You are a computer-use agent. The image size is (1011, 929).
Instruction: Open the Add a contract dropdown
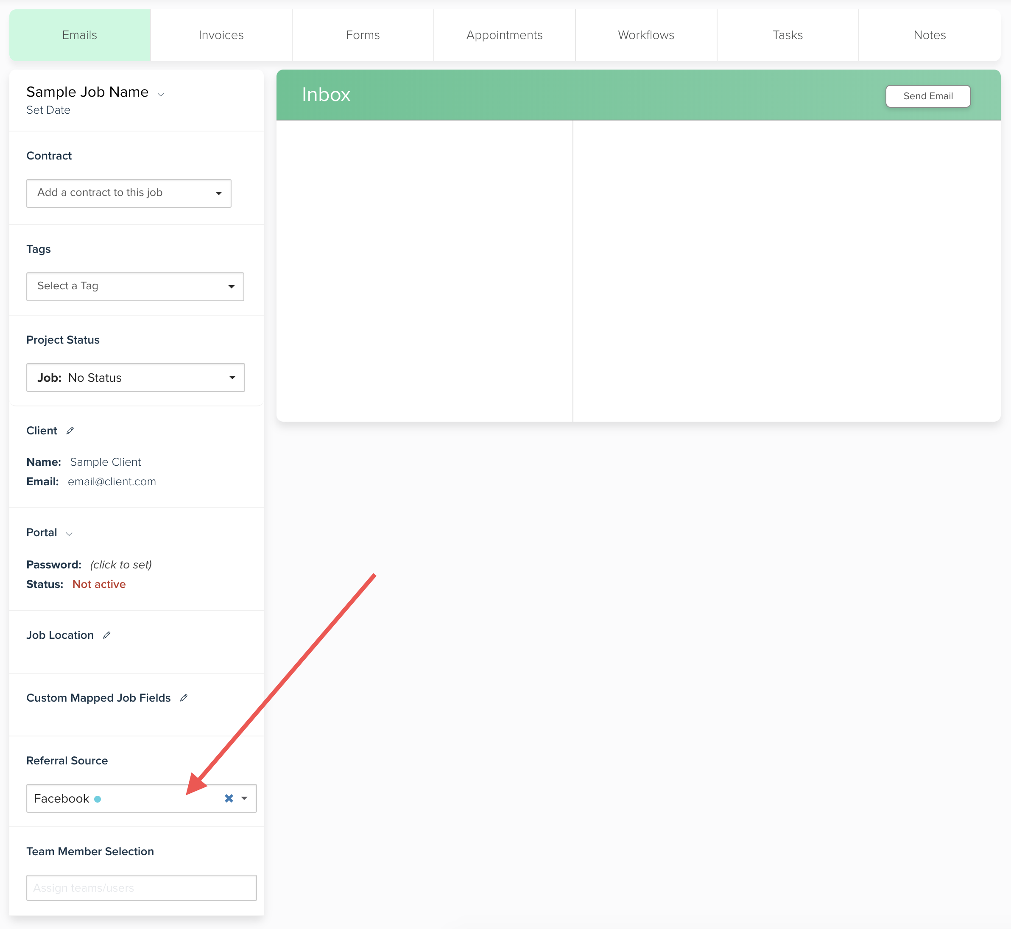[128, 193]
